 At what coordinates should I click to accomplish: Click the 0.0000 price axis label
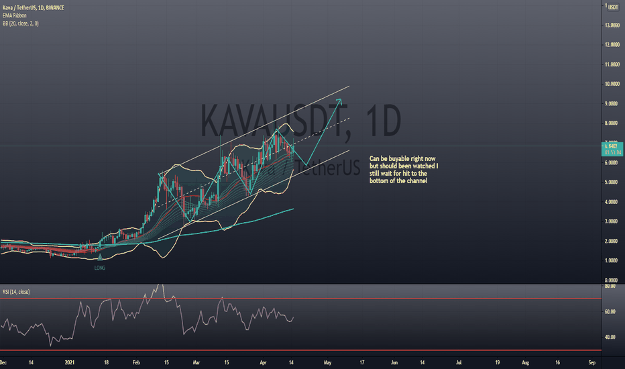[x=612, y=280]
